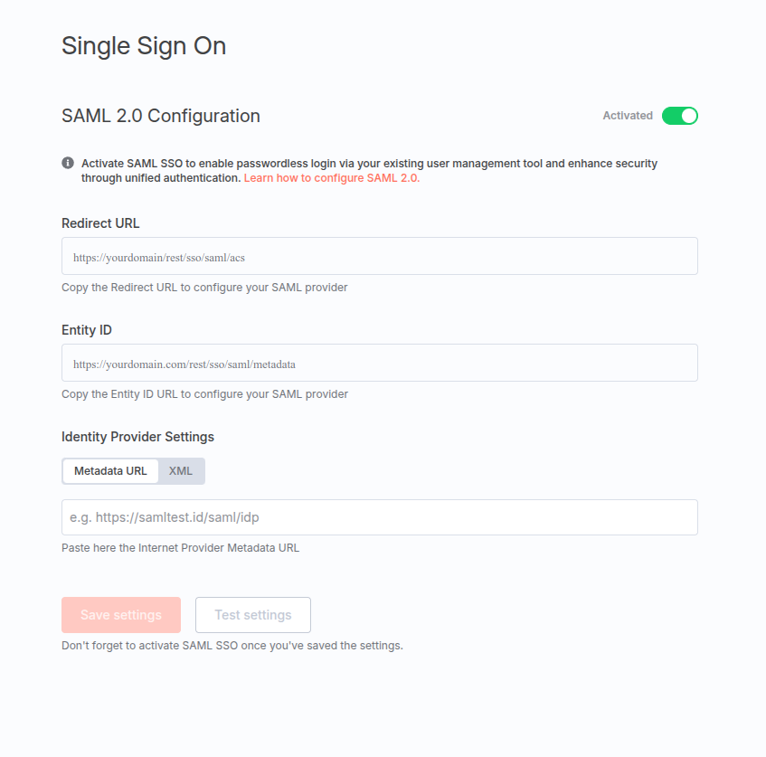Click the SAML 2.0 Configuration heading
Screen dimensions: 766x757
pyautogui.click(x=161, y=116)
